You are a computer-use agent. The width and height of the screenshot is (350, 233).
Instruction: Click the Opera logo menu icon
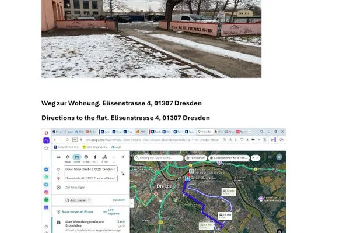46,133
